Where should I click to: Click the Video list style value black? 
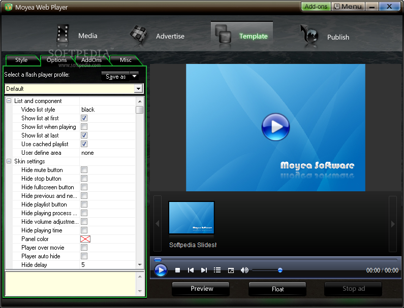pyautogui.click(x=88, y=110)
